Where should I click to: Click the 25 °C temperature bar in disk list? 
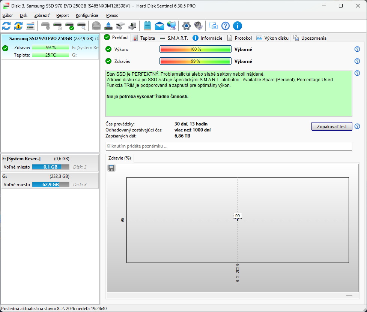51,55
